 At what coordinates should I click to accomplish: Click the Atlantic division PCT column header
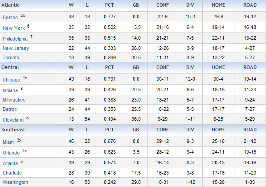[x=110, y=5]
